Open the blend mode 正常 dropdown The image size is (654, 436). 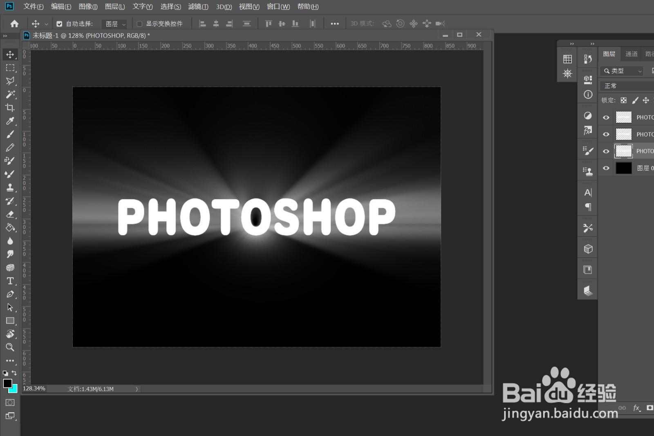coord(627,86)
